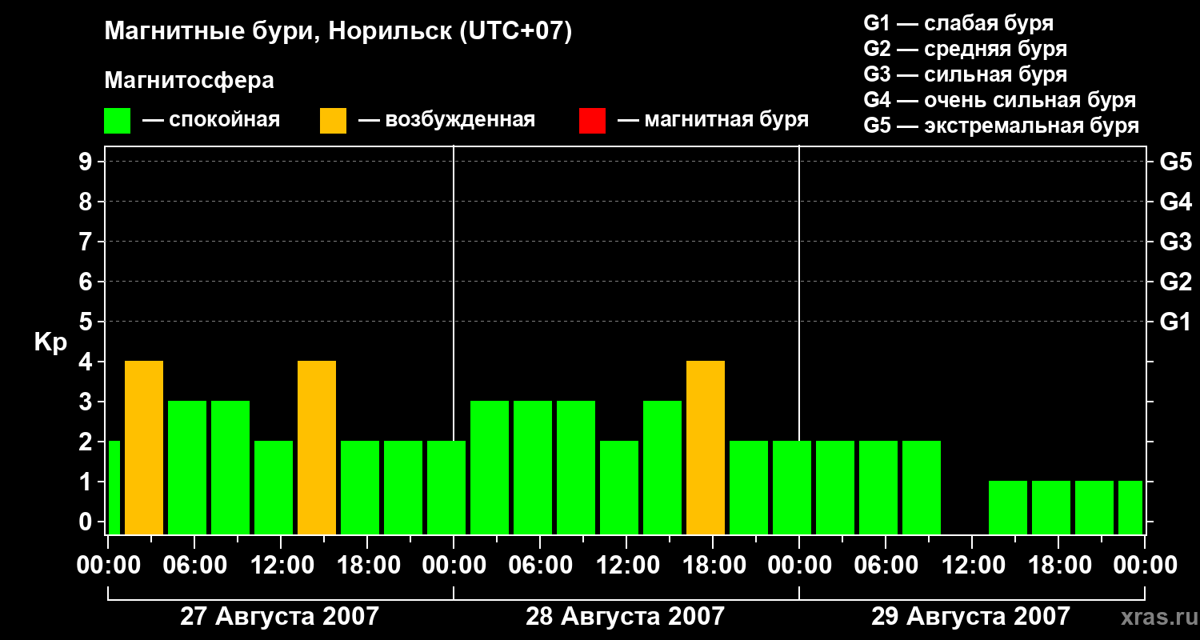Click the first Kp 1 green bar on 29 August

point(1008,508)
